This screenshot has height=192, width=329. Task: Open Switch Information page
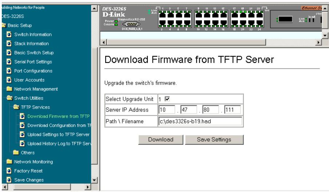pos(33,35)
